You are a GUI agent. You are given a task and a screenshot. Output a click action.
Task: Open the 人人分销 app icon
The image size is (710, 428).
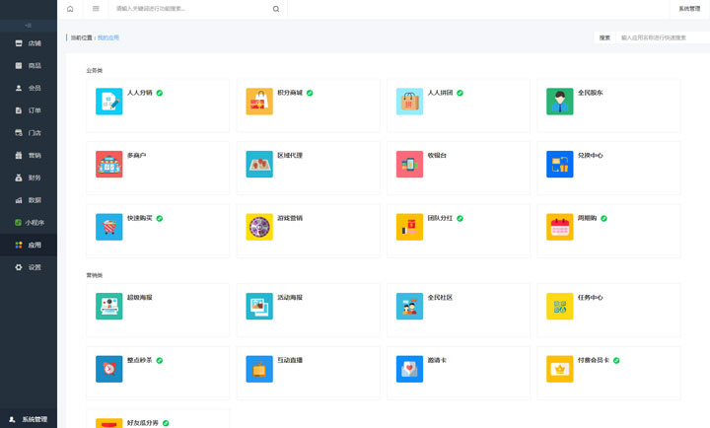click(x=109, y=102)
